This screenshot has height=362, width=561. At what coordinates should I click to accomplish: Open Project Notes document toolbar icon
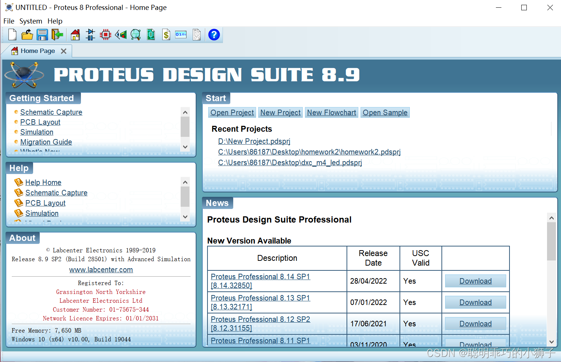[x=197, y=35]
